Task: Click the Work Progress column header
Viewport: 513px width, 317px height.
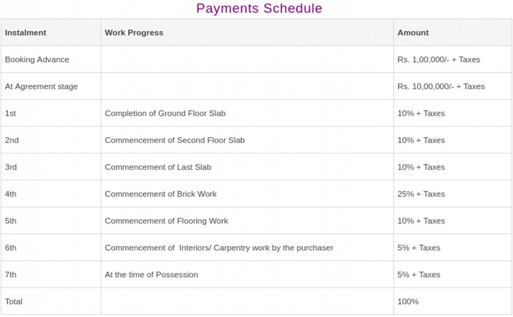Action: pyautogui.click(x=134, y=33)
